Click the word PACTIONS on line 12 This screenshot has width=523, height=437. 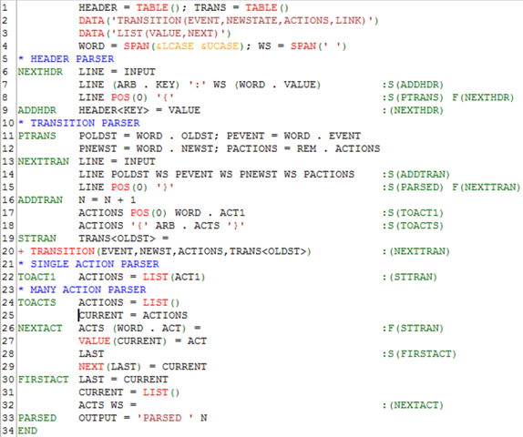(x=251, y=148)
